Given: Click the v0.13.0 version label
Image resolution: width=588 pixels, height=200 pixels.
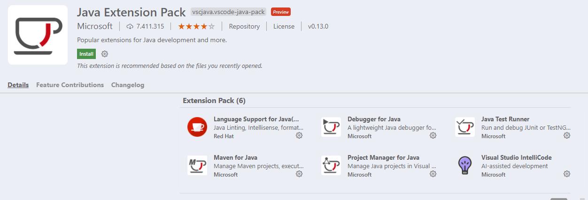Looking at the screenshot, I should (x=318, y=26).
